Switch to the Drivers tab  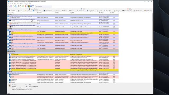[64, 11]
